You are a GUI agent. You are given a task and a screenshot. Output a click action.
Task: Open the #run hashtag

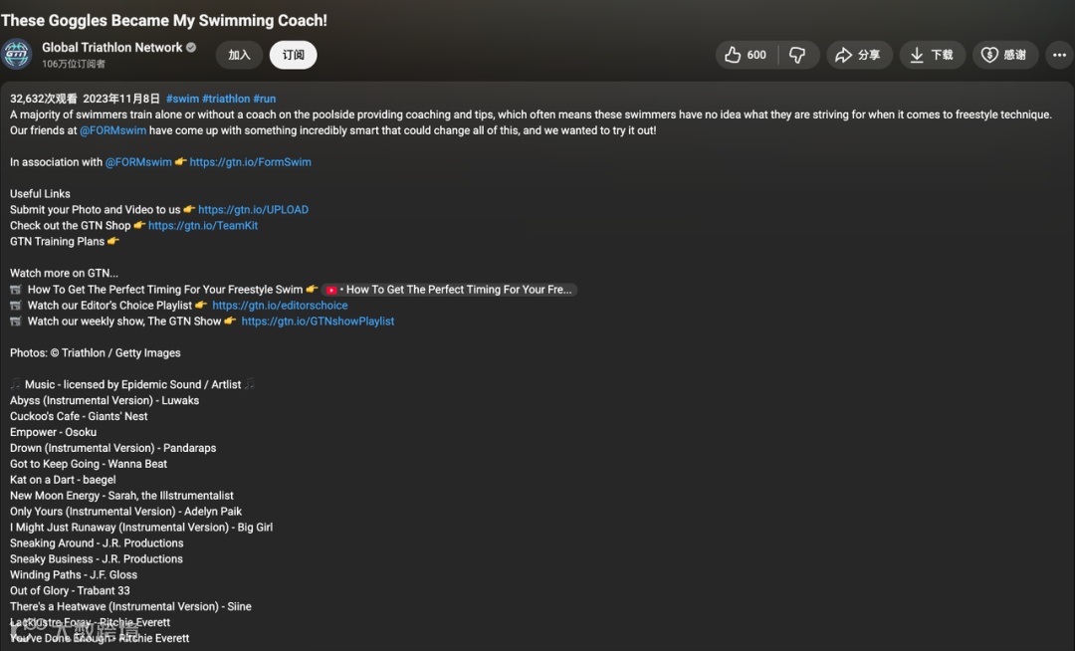(265, 99)
